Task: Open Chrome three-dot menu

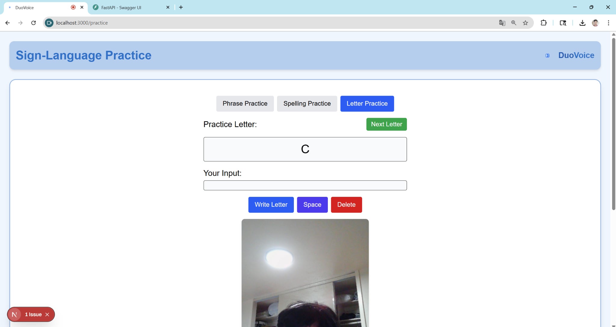Action: pyautogui.click(x=608, y=23)
